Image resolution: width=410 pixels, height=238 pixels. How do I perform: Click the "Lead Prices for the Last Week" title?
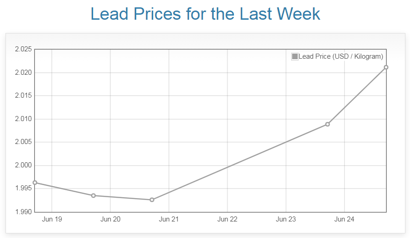(x=205, y=14)
